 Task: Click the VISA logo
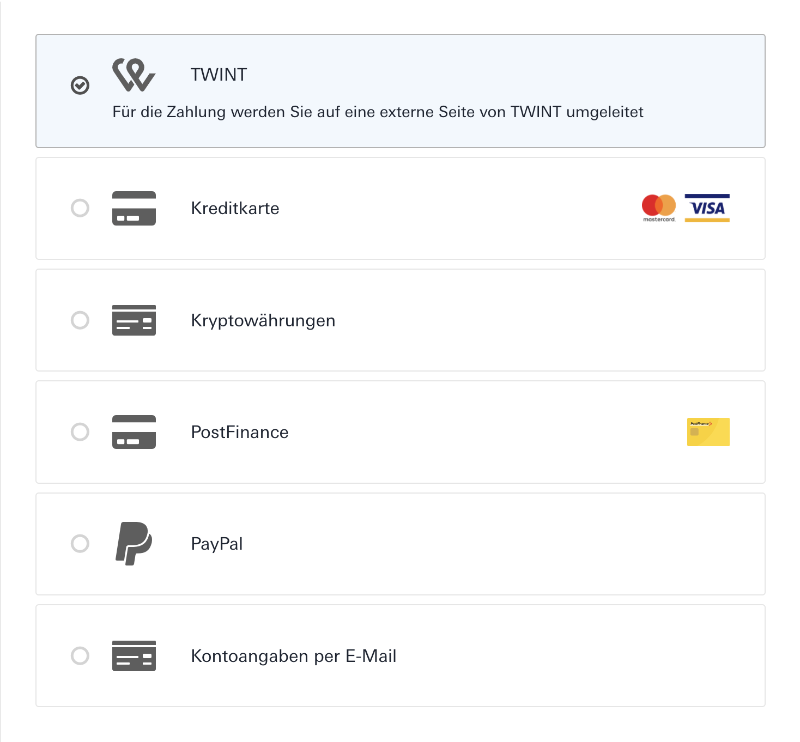point(707,208)
